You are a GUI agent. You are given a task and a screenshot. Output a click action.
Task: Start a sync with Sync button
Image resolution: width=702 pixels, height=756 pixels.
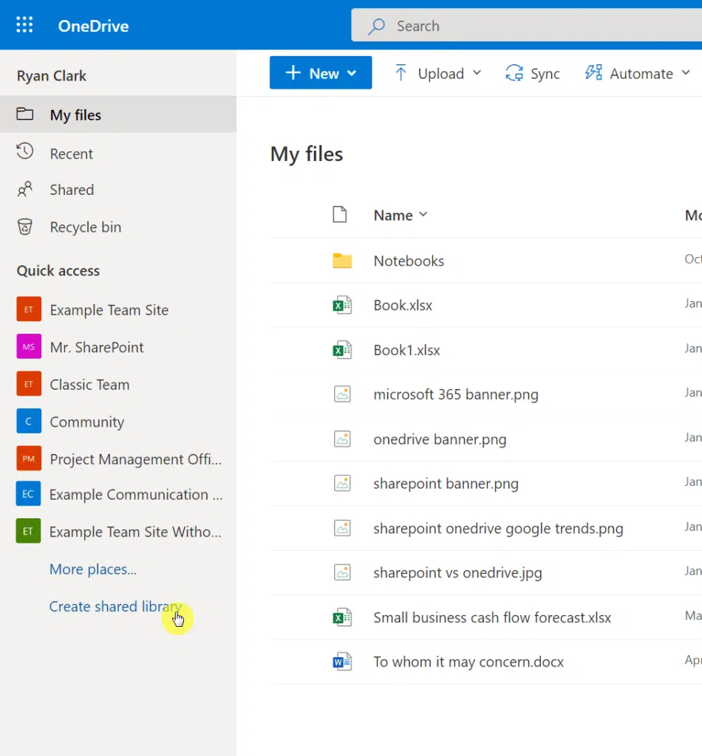pyautogui.click(x=533, y=73)
